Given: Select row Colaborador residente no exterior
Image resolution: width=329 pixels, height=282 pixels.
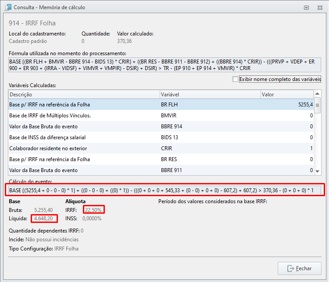Looking at the screenshot, I should [x=161, y=148].
